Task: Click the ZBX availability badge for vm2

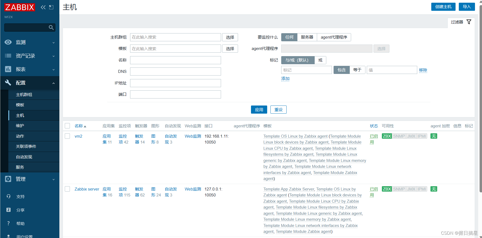Action: pyautogui.click(x=387, y=136)
